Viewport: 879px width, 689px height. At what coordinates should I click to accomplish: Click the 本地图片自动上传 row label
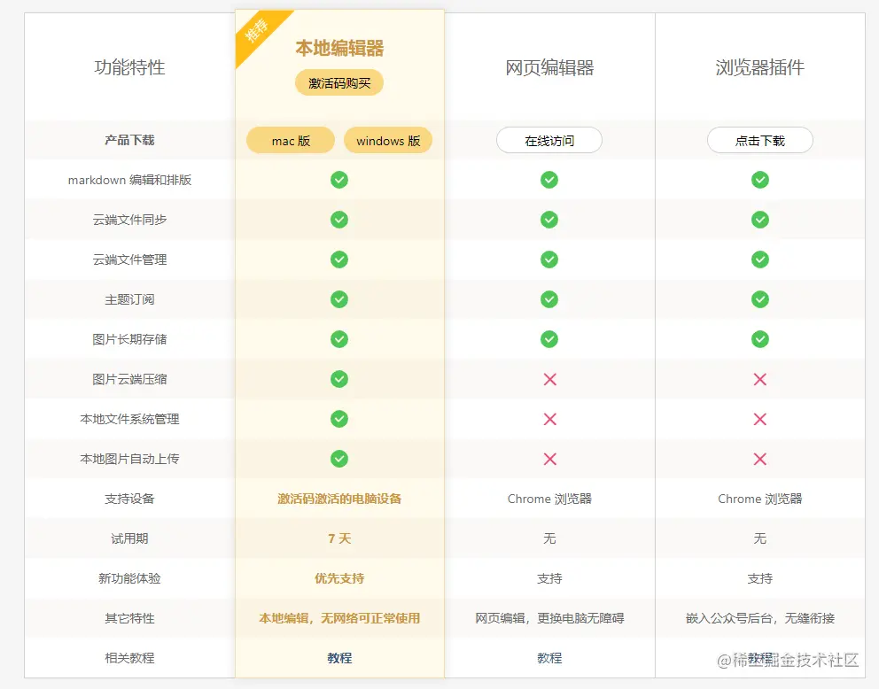pos(129,459)
